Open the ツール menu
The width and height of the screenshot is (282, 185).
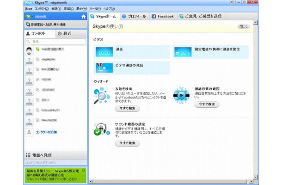(x=95, y=9)
